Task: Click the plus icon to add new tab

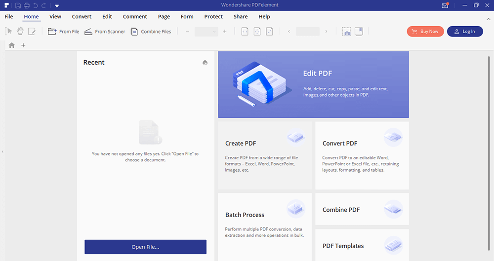Action: pos(23,45)
